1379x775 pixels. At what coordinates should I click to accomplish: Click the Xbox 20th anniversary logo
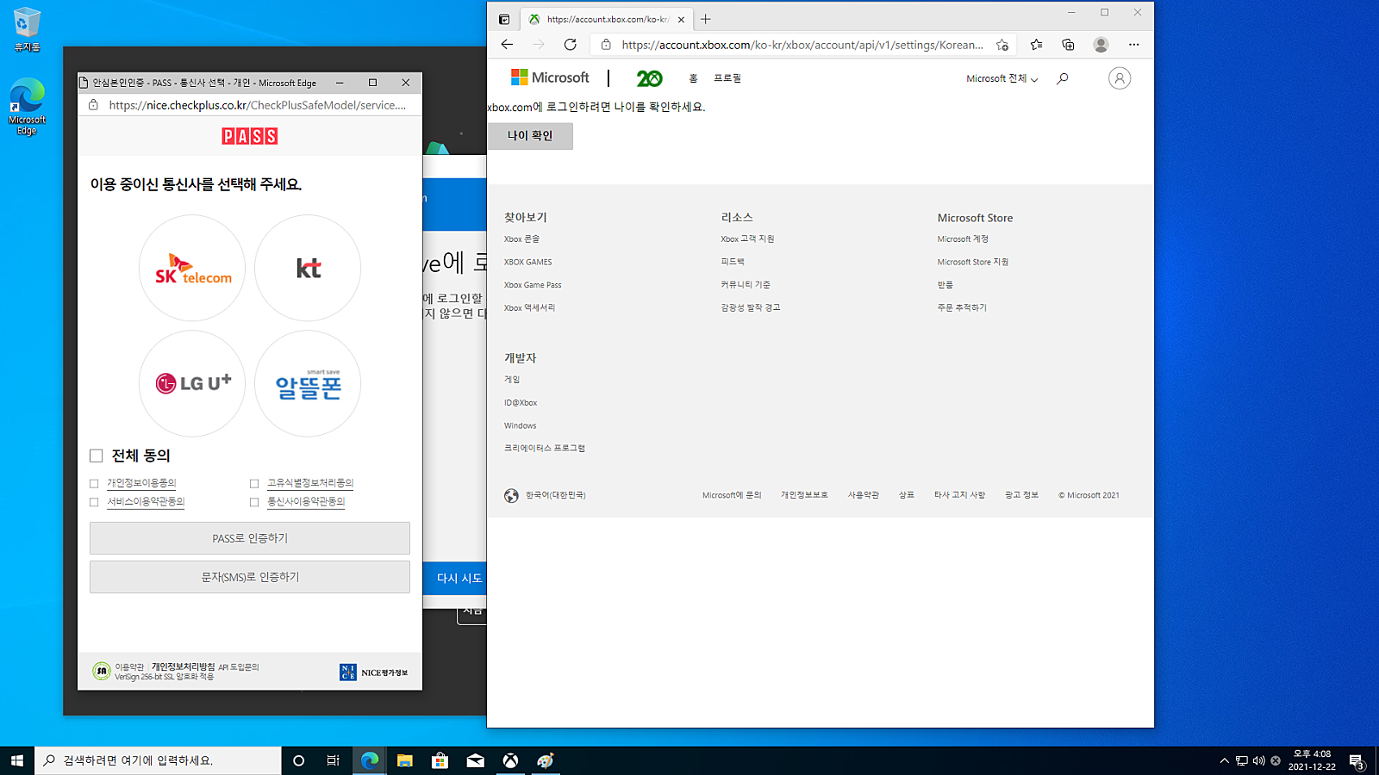click(649, 78)
